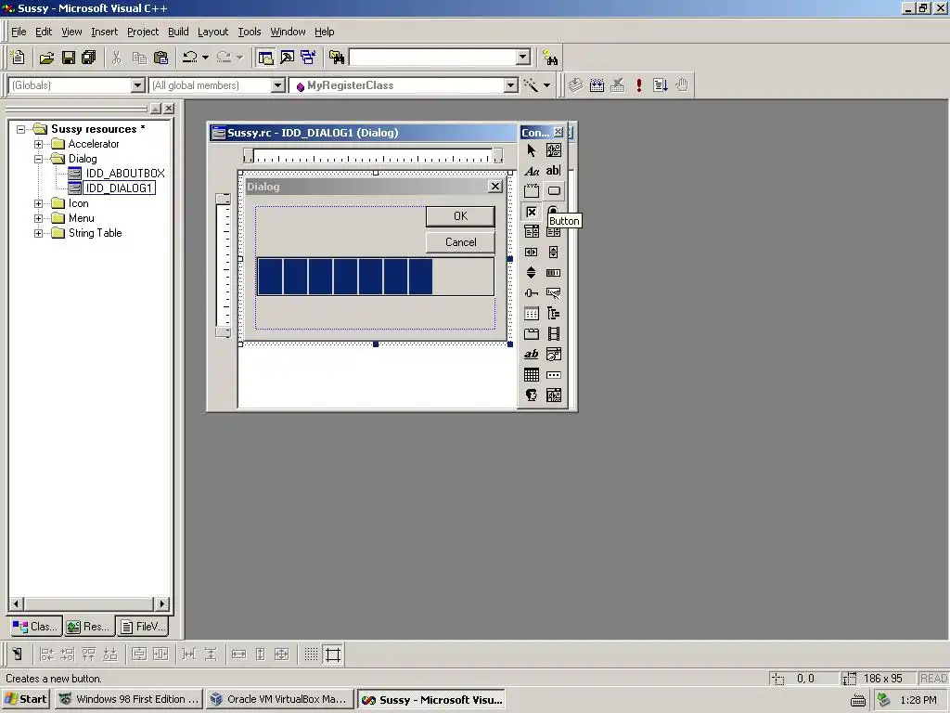Click the Open file toolbar icon
The image size is (950, 713).
(46, 58)
